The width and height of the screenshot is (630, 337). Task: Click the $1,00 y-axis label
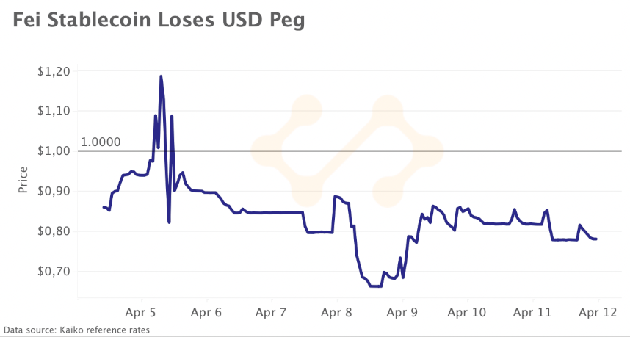(x=54, y=151)
